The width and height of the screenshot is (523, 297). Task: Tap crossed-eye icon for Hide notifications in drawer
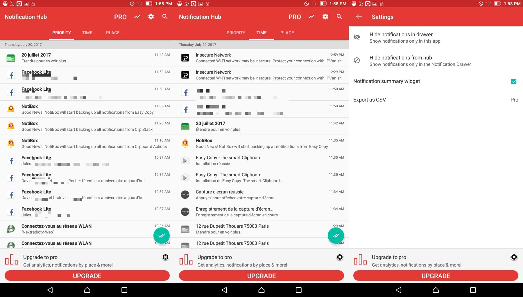pos(357,37)
